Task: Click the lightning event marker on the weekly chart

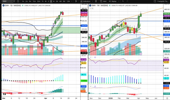Action: [140, 54]
